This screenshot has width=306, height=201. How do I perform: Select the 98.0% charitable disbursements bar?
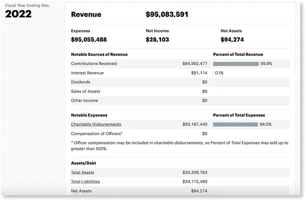236,125
